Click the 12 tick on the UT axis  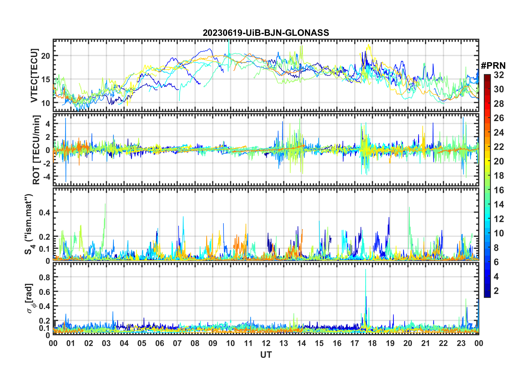click(x=266, y=343)
